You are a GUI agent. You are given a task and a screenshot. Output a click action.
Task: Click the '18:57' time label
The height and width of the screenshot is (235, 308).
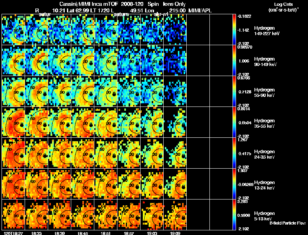pyautogui.click(x=129, y=233)
